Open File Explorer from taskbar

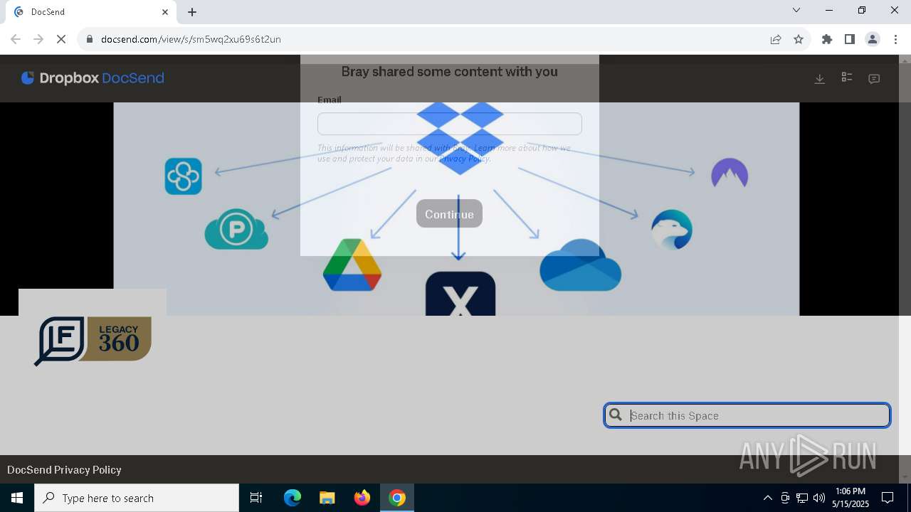327,498
